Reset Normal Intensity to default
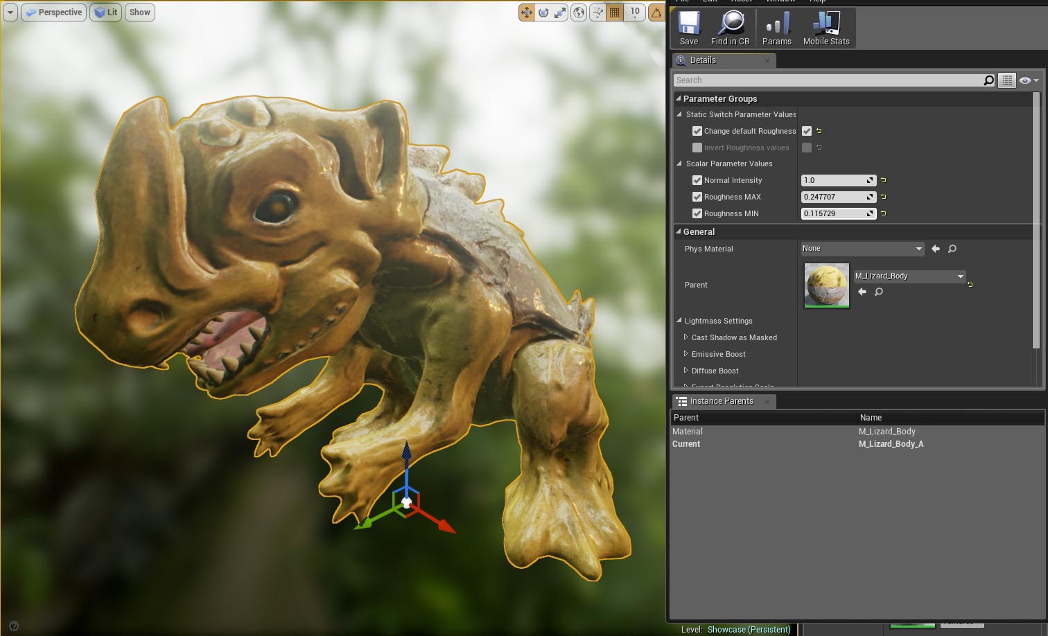Screen dimensions: 1048x636 [883, 180]
